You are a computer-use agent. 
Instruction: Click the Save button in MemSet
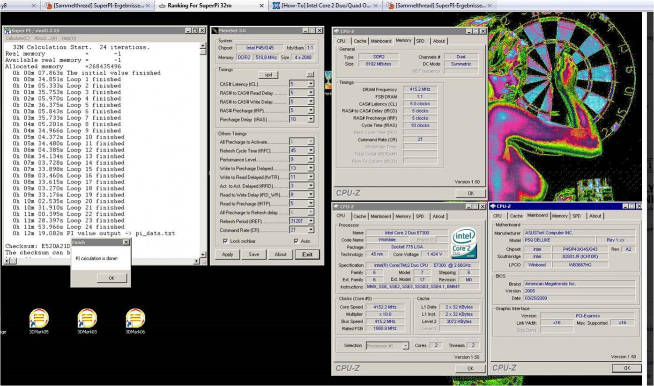pos(254,255)
